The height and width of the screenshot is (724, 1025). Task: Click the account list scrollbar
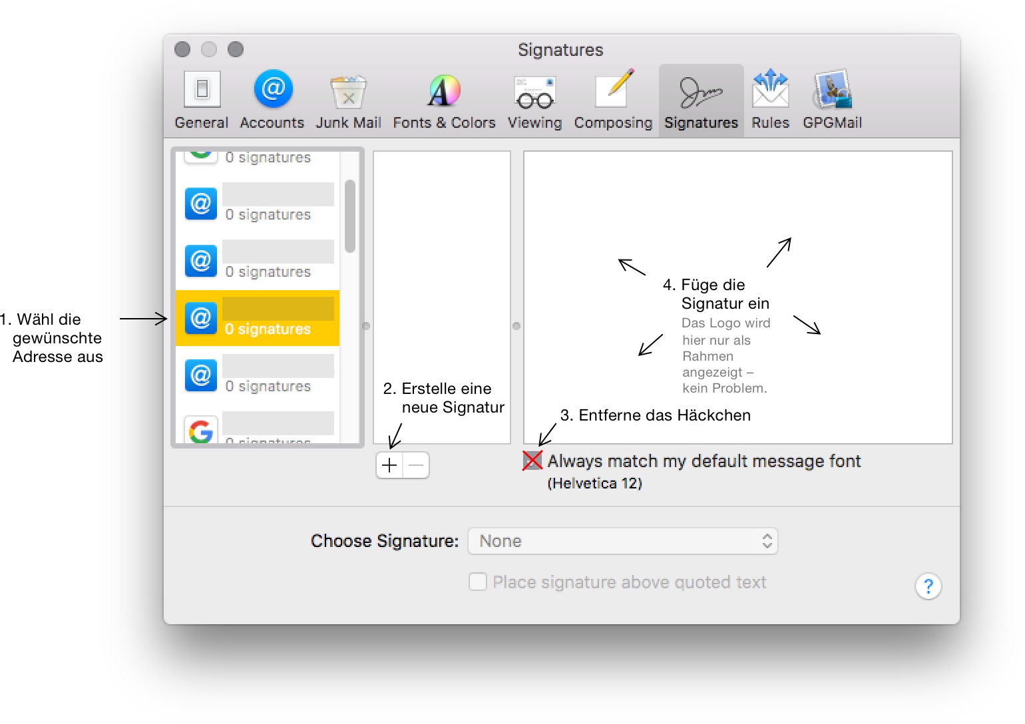tap(350, 216)
